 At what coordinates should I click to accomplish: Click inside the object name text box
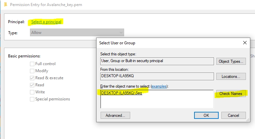157,101
